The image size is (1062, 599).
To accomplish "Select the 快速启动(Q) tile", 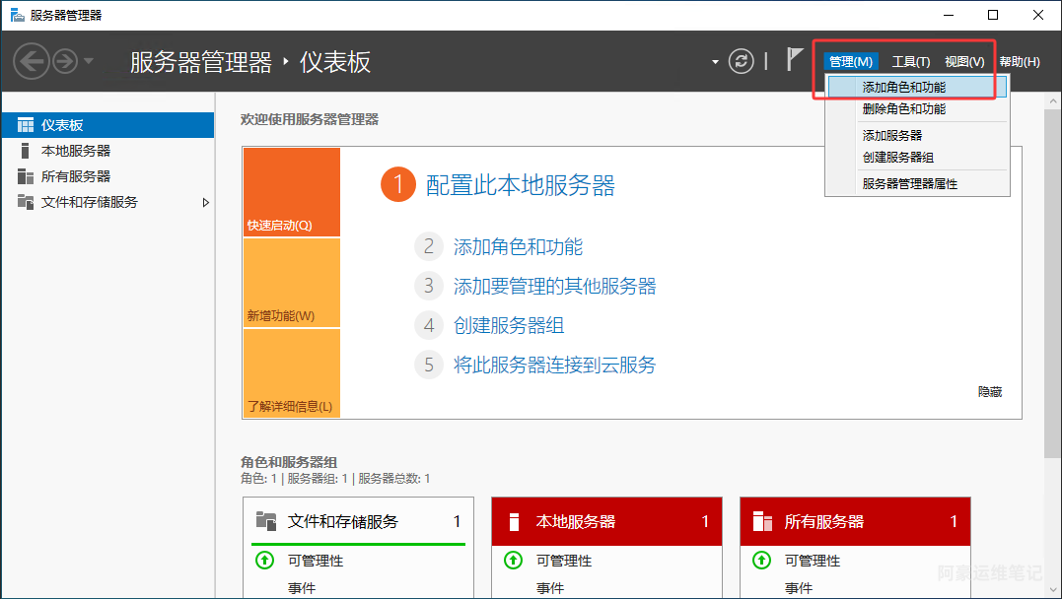I will tap(292, 192).
